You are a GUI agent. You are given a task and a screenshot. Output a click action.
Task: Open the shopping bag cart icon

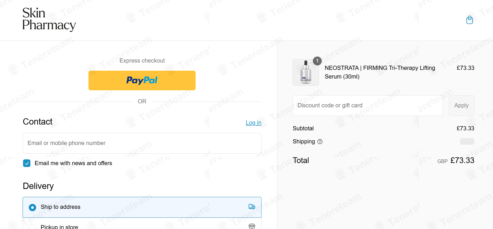(469, 20)
